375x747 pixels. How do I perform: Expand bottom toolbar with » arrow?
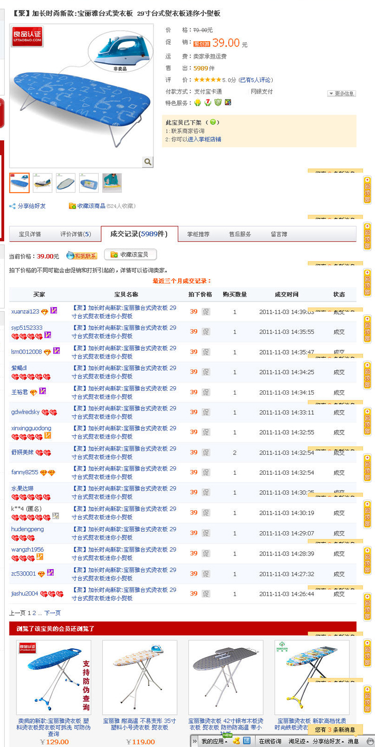[x=194, y=741]
